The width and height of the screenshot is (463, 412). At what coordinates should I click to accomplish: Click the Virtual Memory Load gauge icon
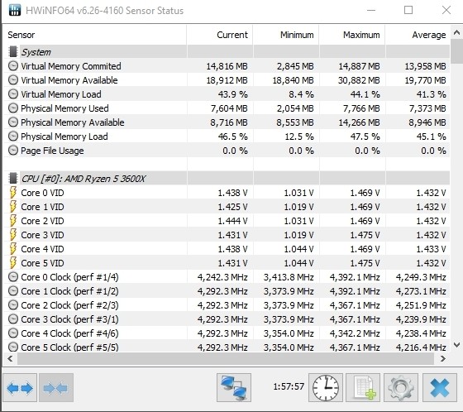pos(13,94)
